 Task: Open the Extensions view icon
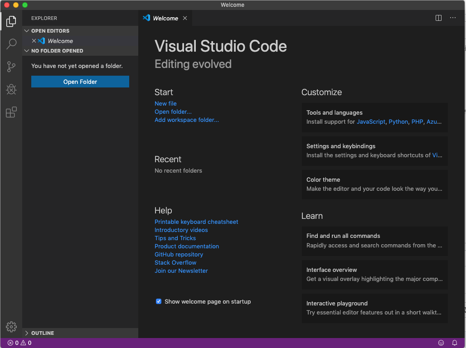pyautogui.click(x=11, y=112)
